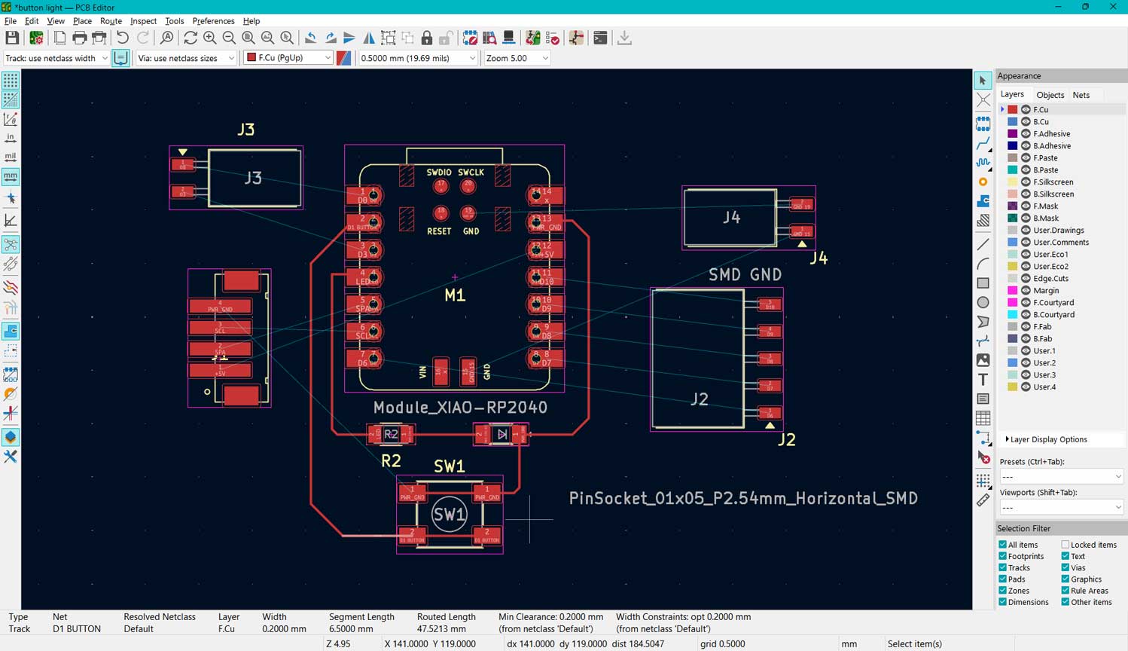This screenshot has height=651, width=1128.
Task: Open the scripting console
Action: 600,38
